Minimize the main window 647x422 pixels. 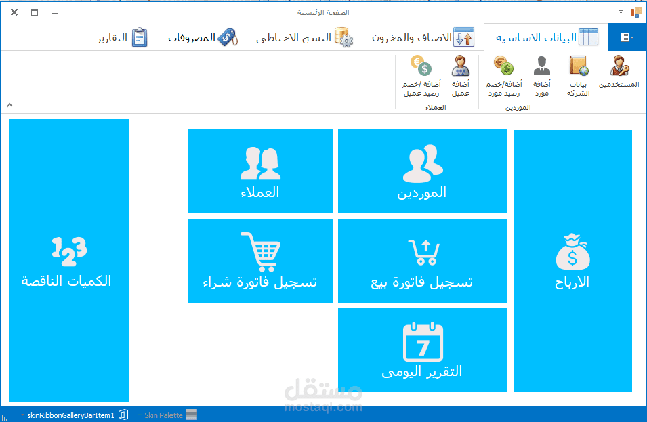point(55,13)
